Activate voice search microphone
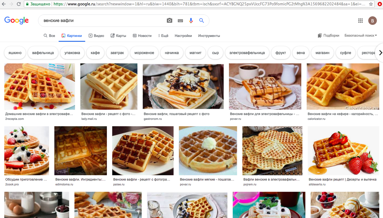Viewport: 383px width, 218px height. (x=191, y=20)
